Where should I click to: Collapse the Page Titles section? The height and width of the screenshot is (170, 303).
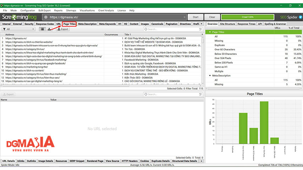[210, 32]
